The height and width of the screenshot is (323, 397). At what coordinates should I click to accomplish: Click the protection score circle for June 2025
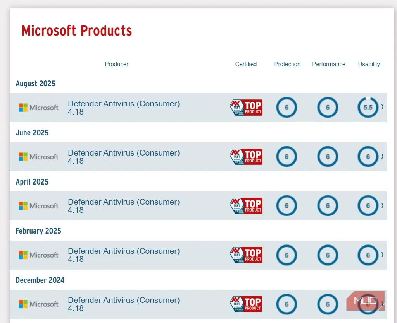tap(287, 157)
